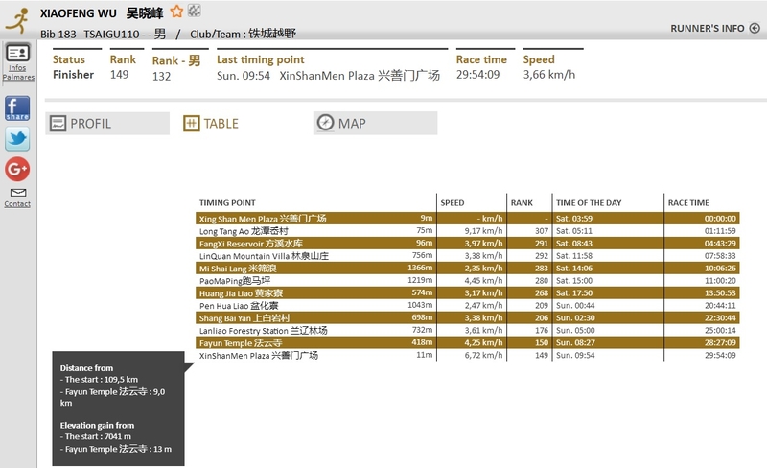This screenshot has height=468, width=767.
Task: Open Contact envelope icon
Action: 17,192
